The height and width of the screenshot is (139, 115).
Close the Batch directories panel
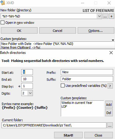click(111, 53)
